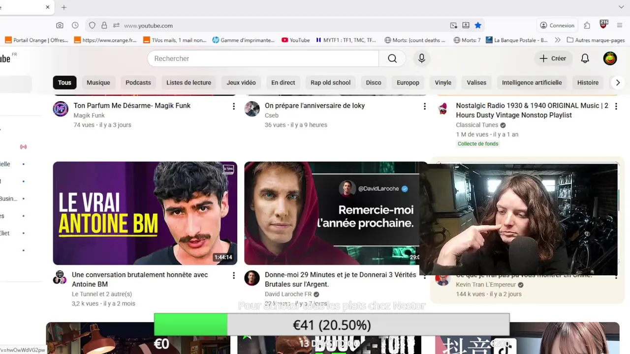Click the tracking protection shield icon

(92, 26)
